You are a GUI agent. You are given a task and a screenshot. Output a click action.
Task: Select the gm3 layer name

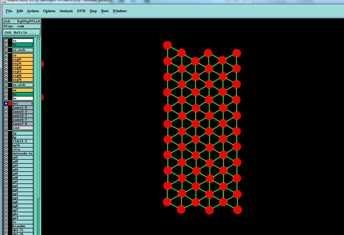coord(23,218)
